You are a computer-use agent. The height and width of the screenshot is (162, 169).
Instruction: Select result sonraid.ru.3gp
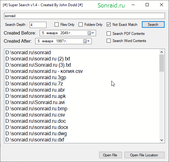[x=36, y=78]
